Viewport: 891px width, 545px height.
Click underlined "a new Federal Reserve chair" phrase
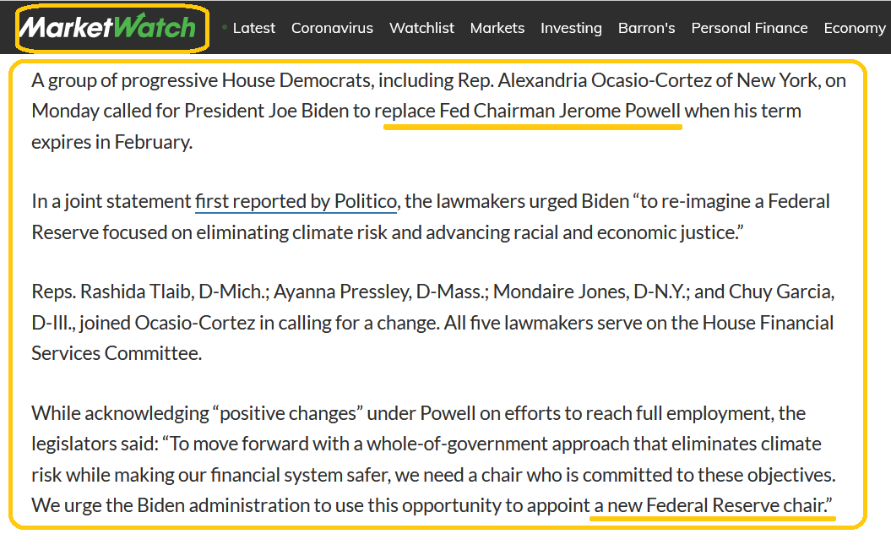tap(712, 505)
